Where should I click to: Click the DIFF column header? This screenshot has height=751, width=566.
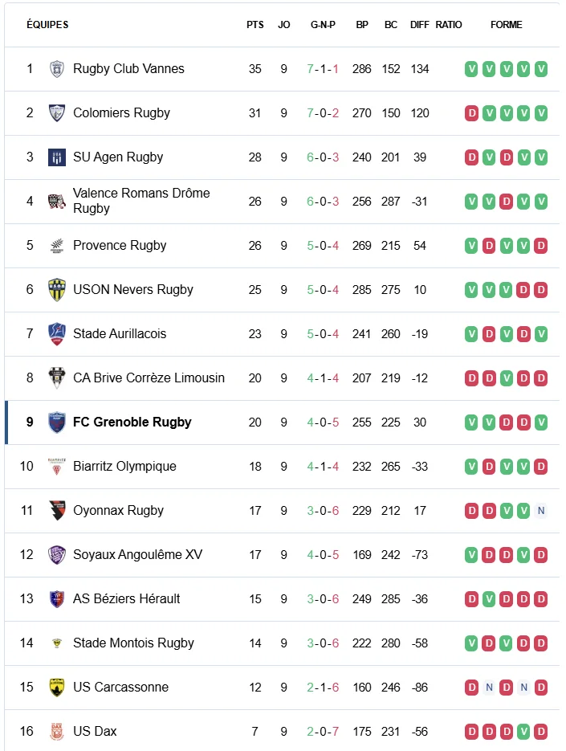click(x=420, y=25)
